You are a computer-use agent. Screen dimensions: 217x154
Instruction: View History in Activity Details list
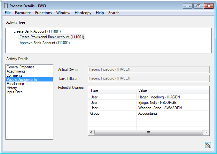click(x=12, y=88)
